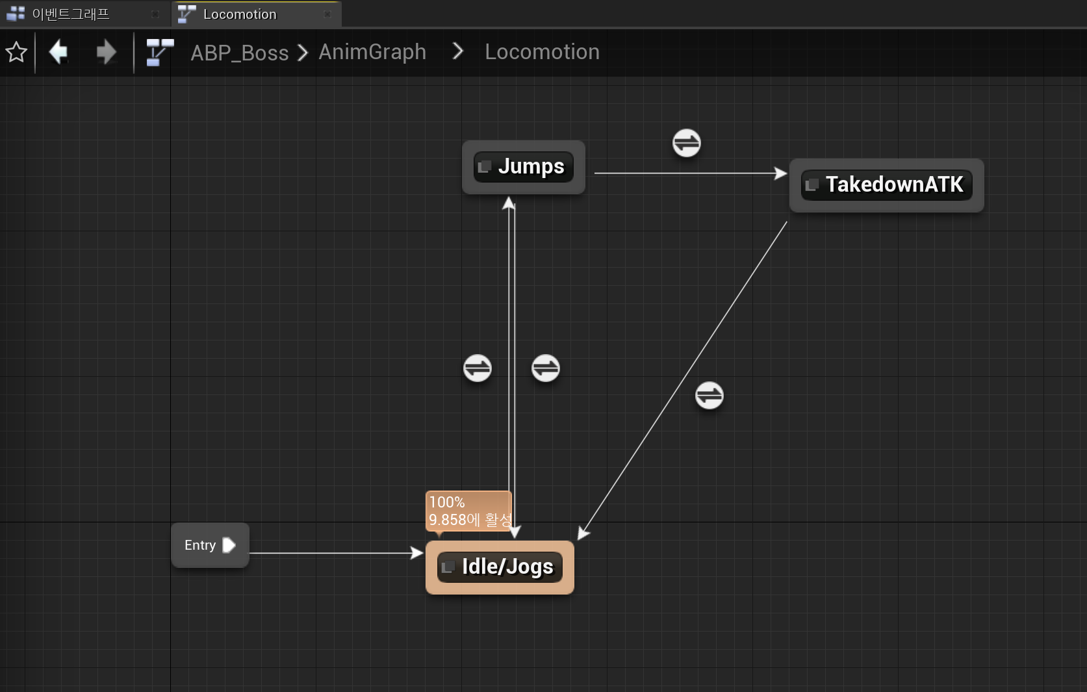Image resolution: width=1087 pixels, height=692 pixels.
Task: Open the ABP_Boss breadcrumb
Action: pyautogui.click(x=239, y=53)
